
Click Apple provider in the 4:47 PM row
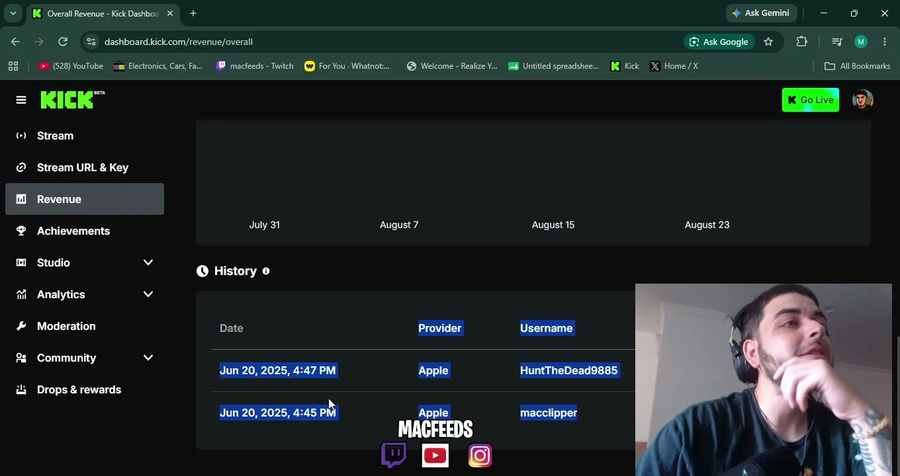pyautogui.click(x=433, y=370)
